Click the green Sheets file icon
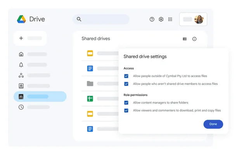249x155 pixels. (90, 99)
